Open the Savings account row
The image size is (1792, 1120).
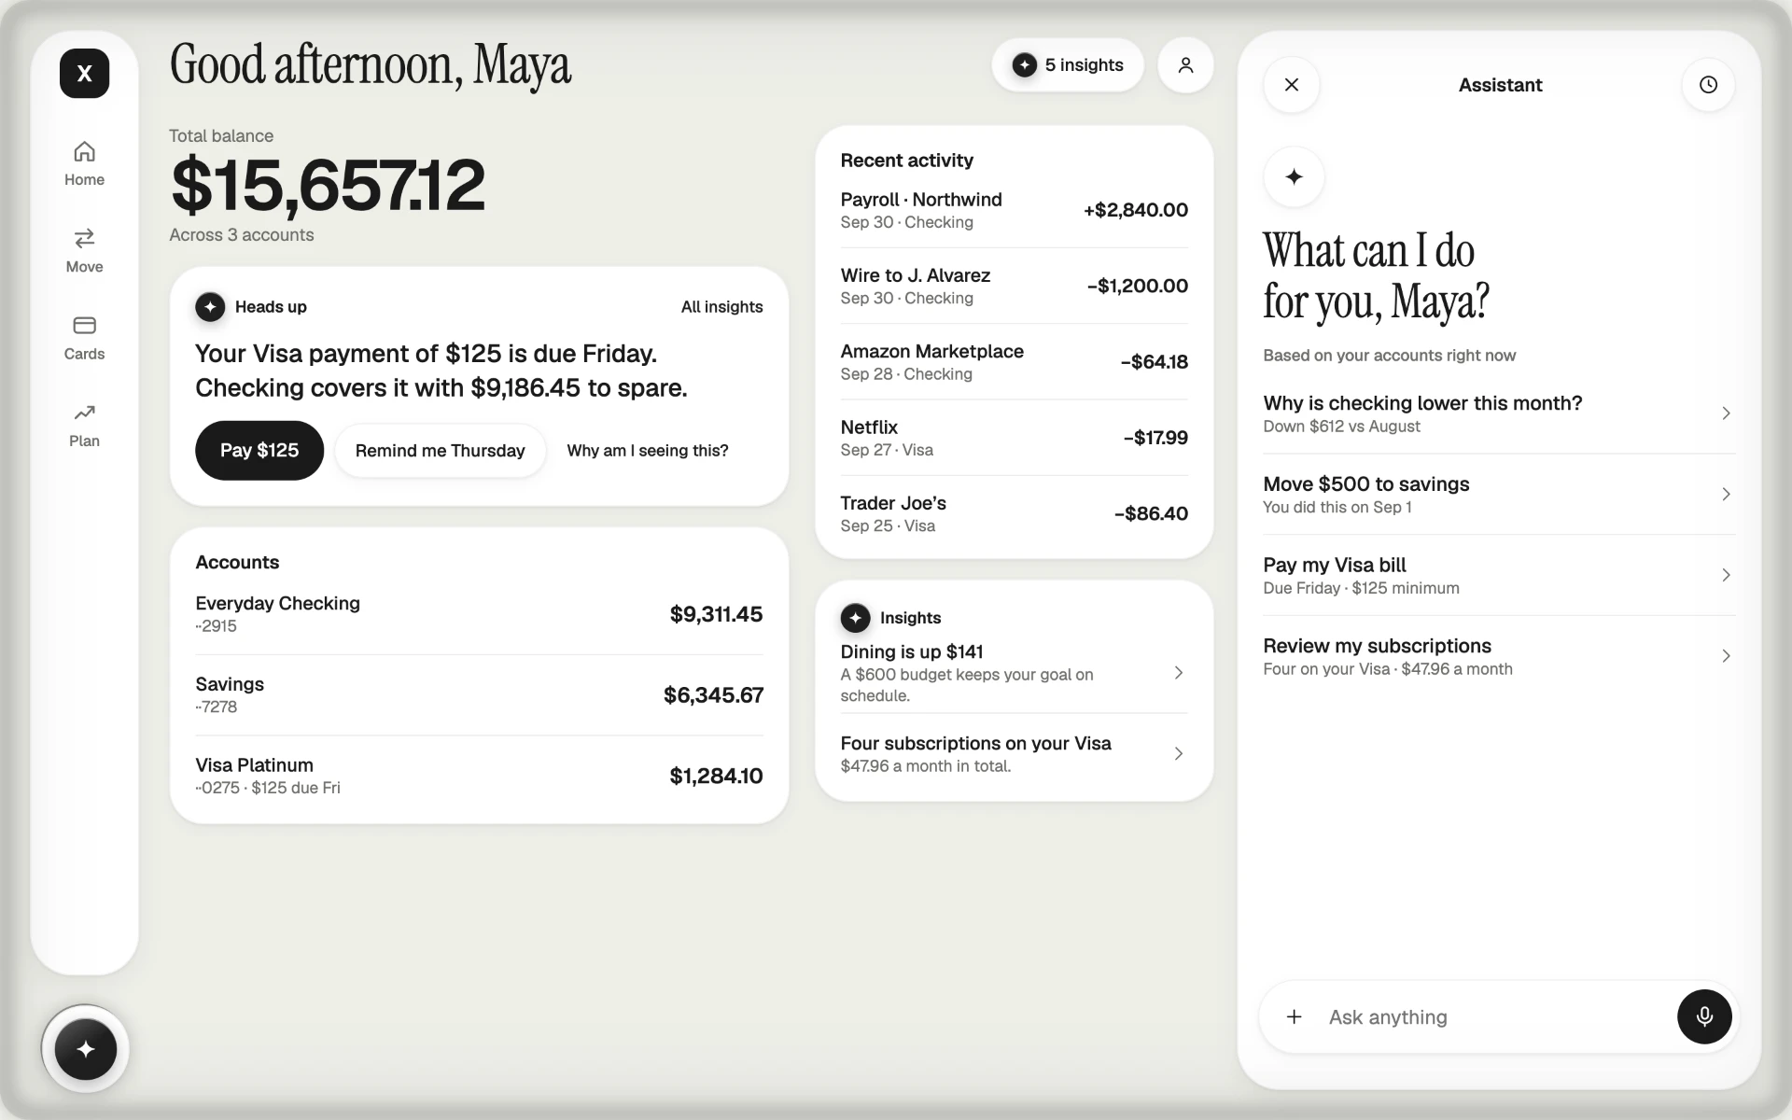(x=479, y=695)
